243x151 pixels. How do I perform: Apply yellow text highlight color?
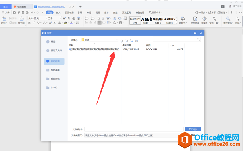pos(66,23)
